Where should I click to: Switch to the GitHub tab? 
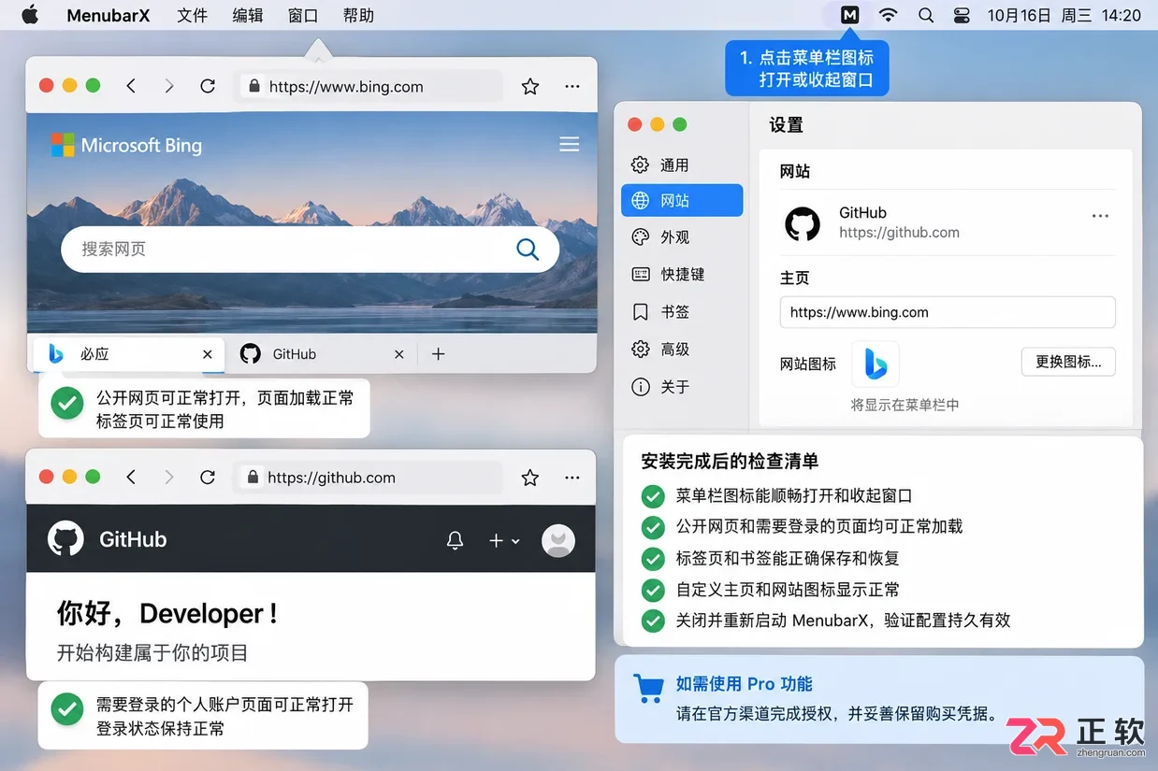point(323,354)
